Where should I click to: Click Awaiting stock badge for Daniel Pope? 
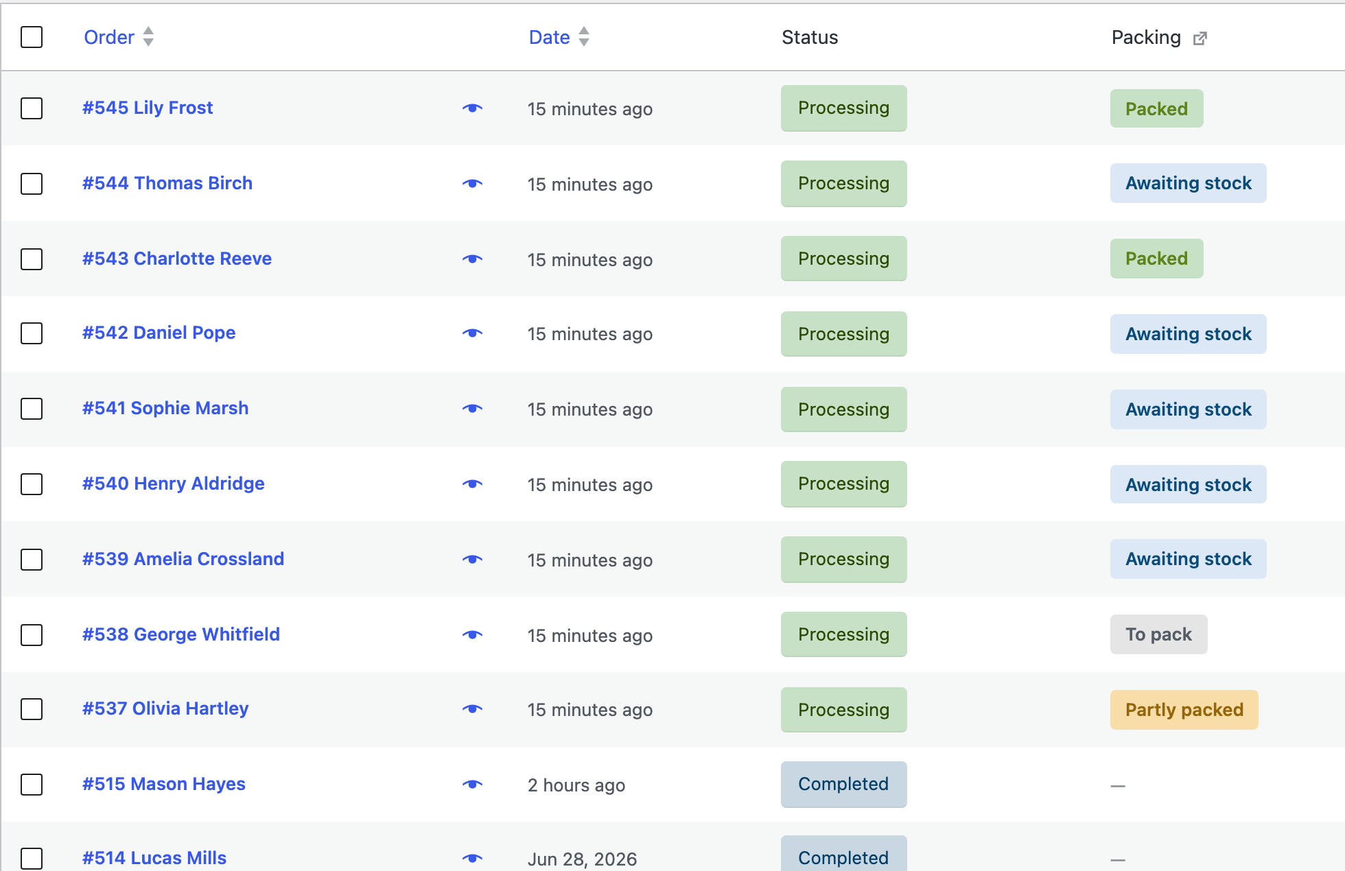[1188, 334]
